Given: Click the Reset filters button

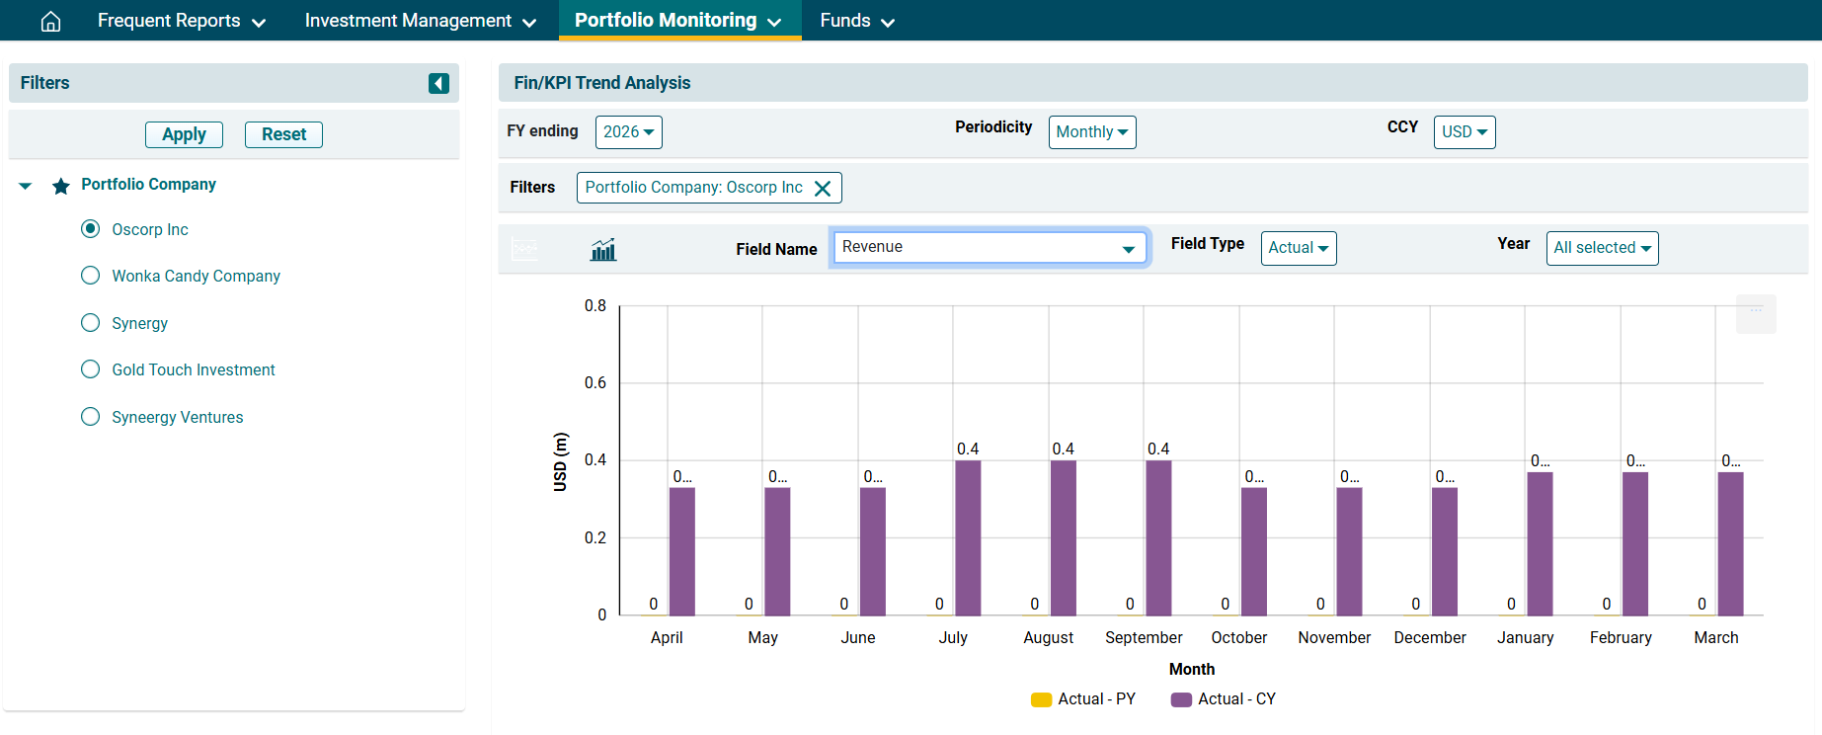Looking at the screenshot, I should 283,134.
